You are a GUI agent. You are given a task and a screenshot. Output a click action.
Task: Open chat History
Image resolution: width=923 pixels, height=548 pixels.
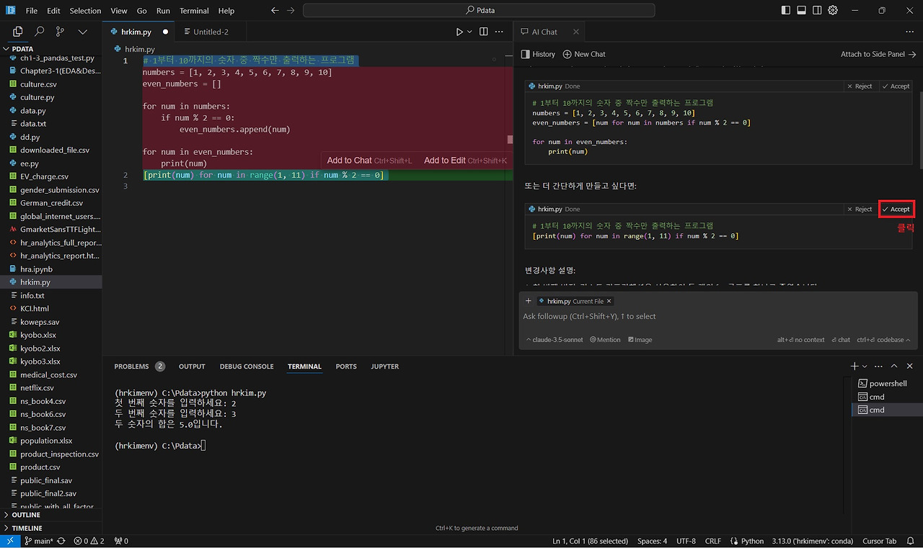(x=538, y=54)
